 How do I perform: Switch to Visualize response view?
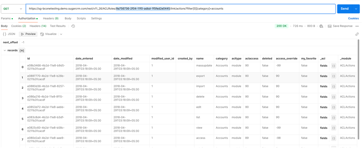click(x=49, y=34)
